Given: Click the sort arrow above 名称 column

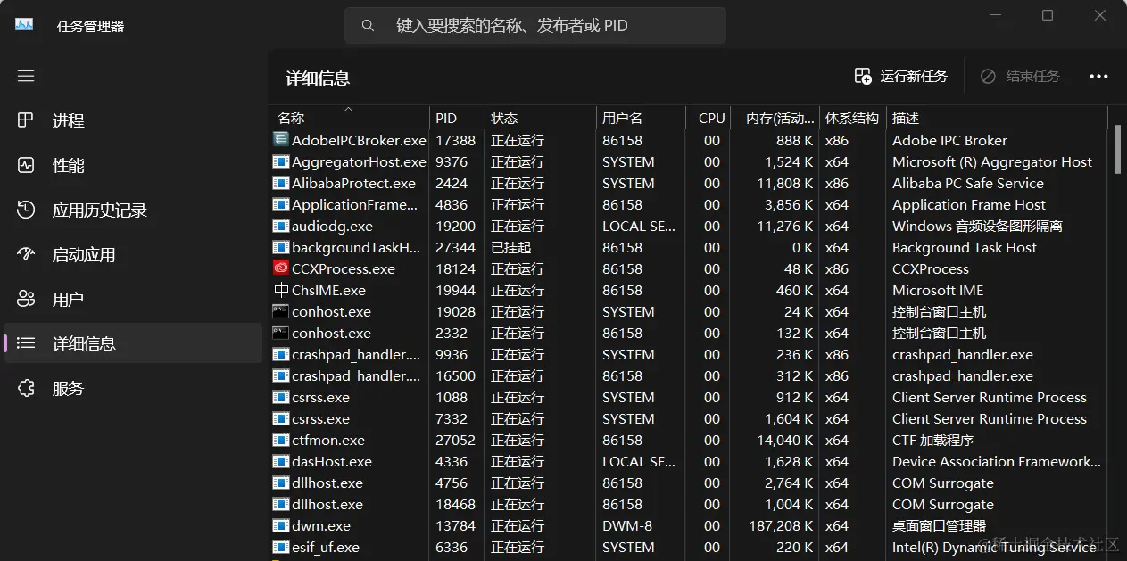Looking at the screenshot, I should (349, 110).
